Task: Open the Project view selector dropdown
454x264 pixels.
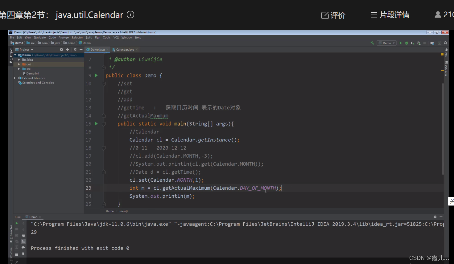Action: [24, 50]
